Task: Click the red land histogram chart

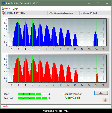Action: click(x=57, y=69)
